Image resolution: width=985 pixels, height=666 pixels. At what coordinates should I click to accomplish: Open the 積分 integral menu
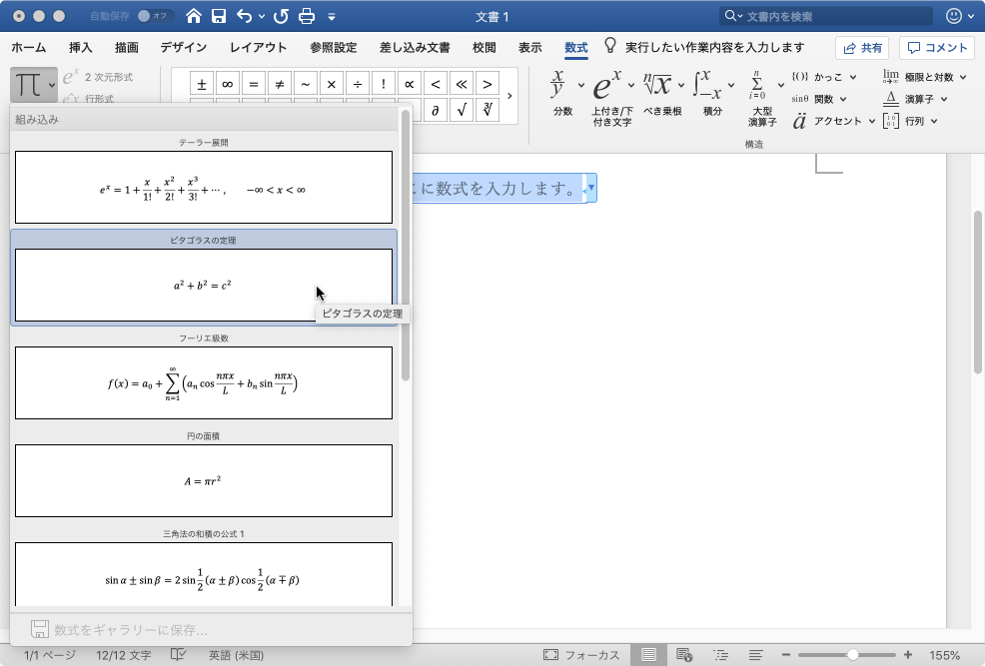coord(713,93)
